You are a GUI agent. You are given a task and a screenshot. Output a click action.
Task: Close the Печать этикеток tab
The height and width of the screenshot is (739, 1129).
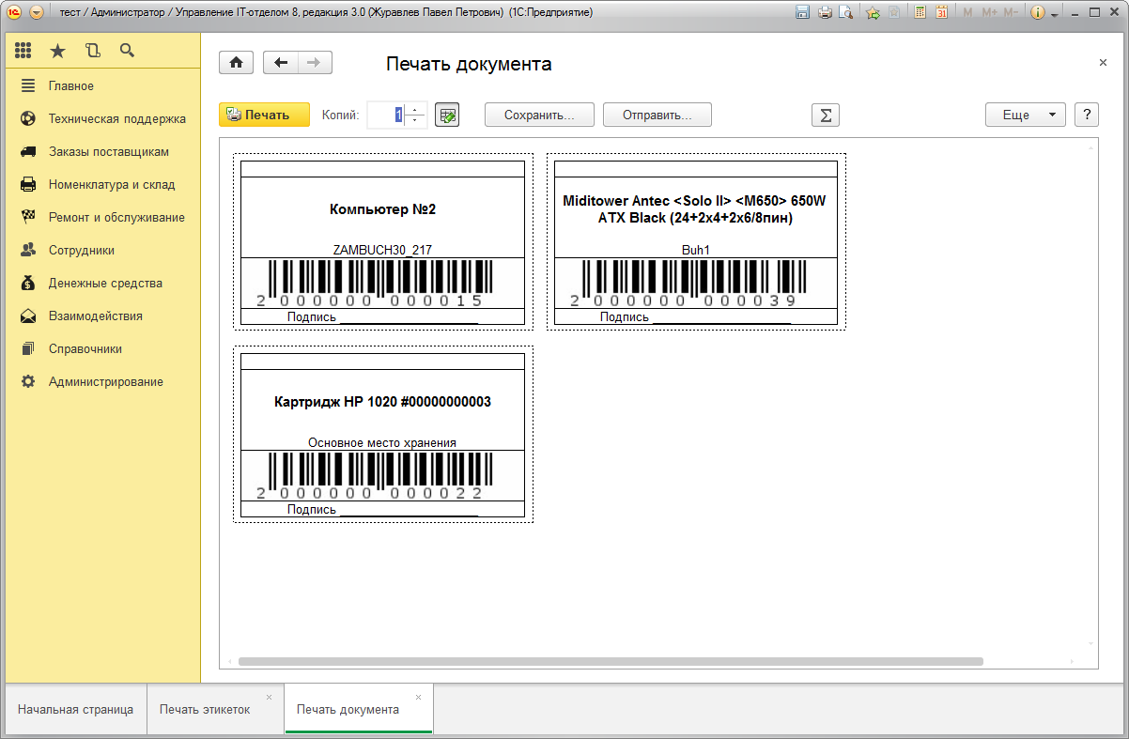point(269,697)
